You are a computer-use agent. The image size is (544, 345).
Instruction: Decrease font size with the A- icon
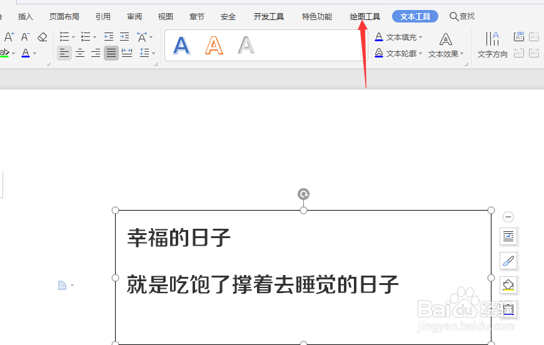pos(26,37)
